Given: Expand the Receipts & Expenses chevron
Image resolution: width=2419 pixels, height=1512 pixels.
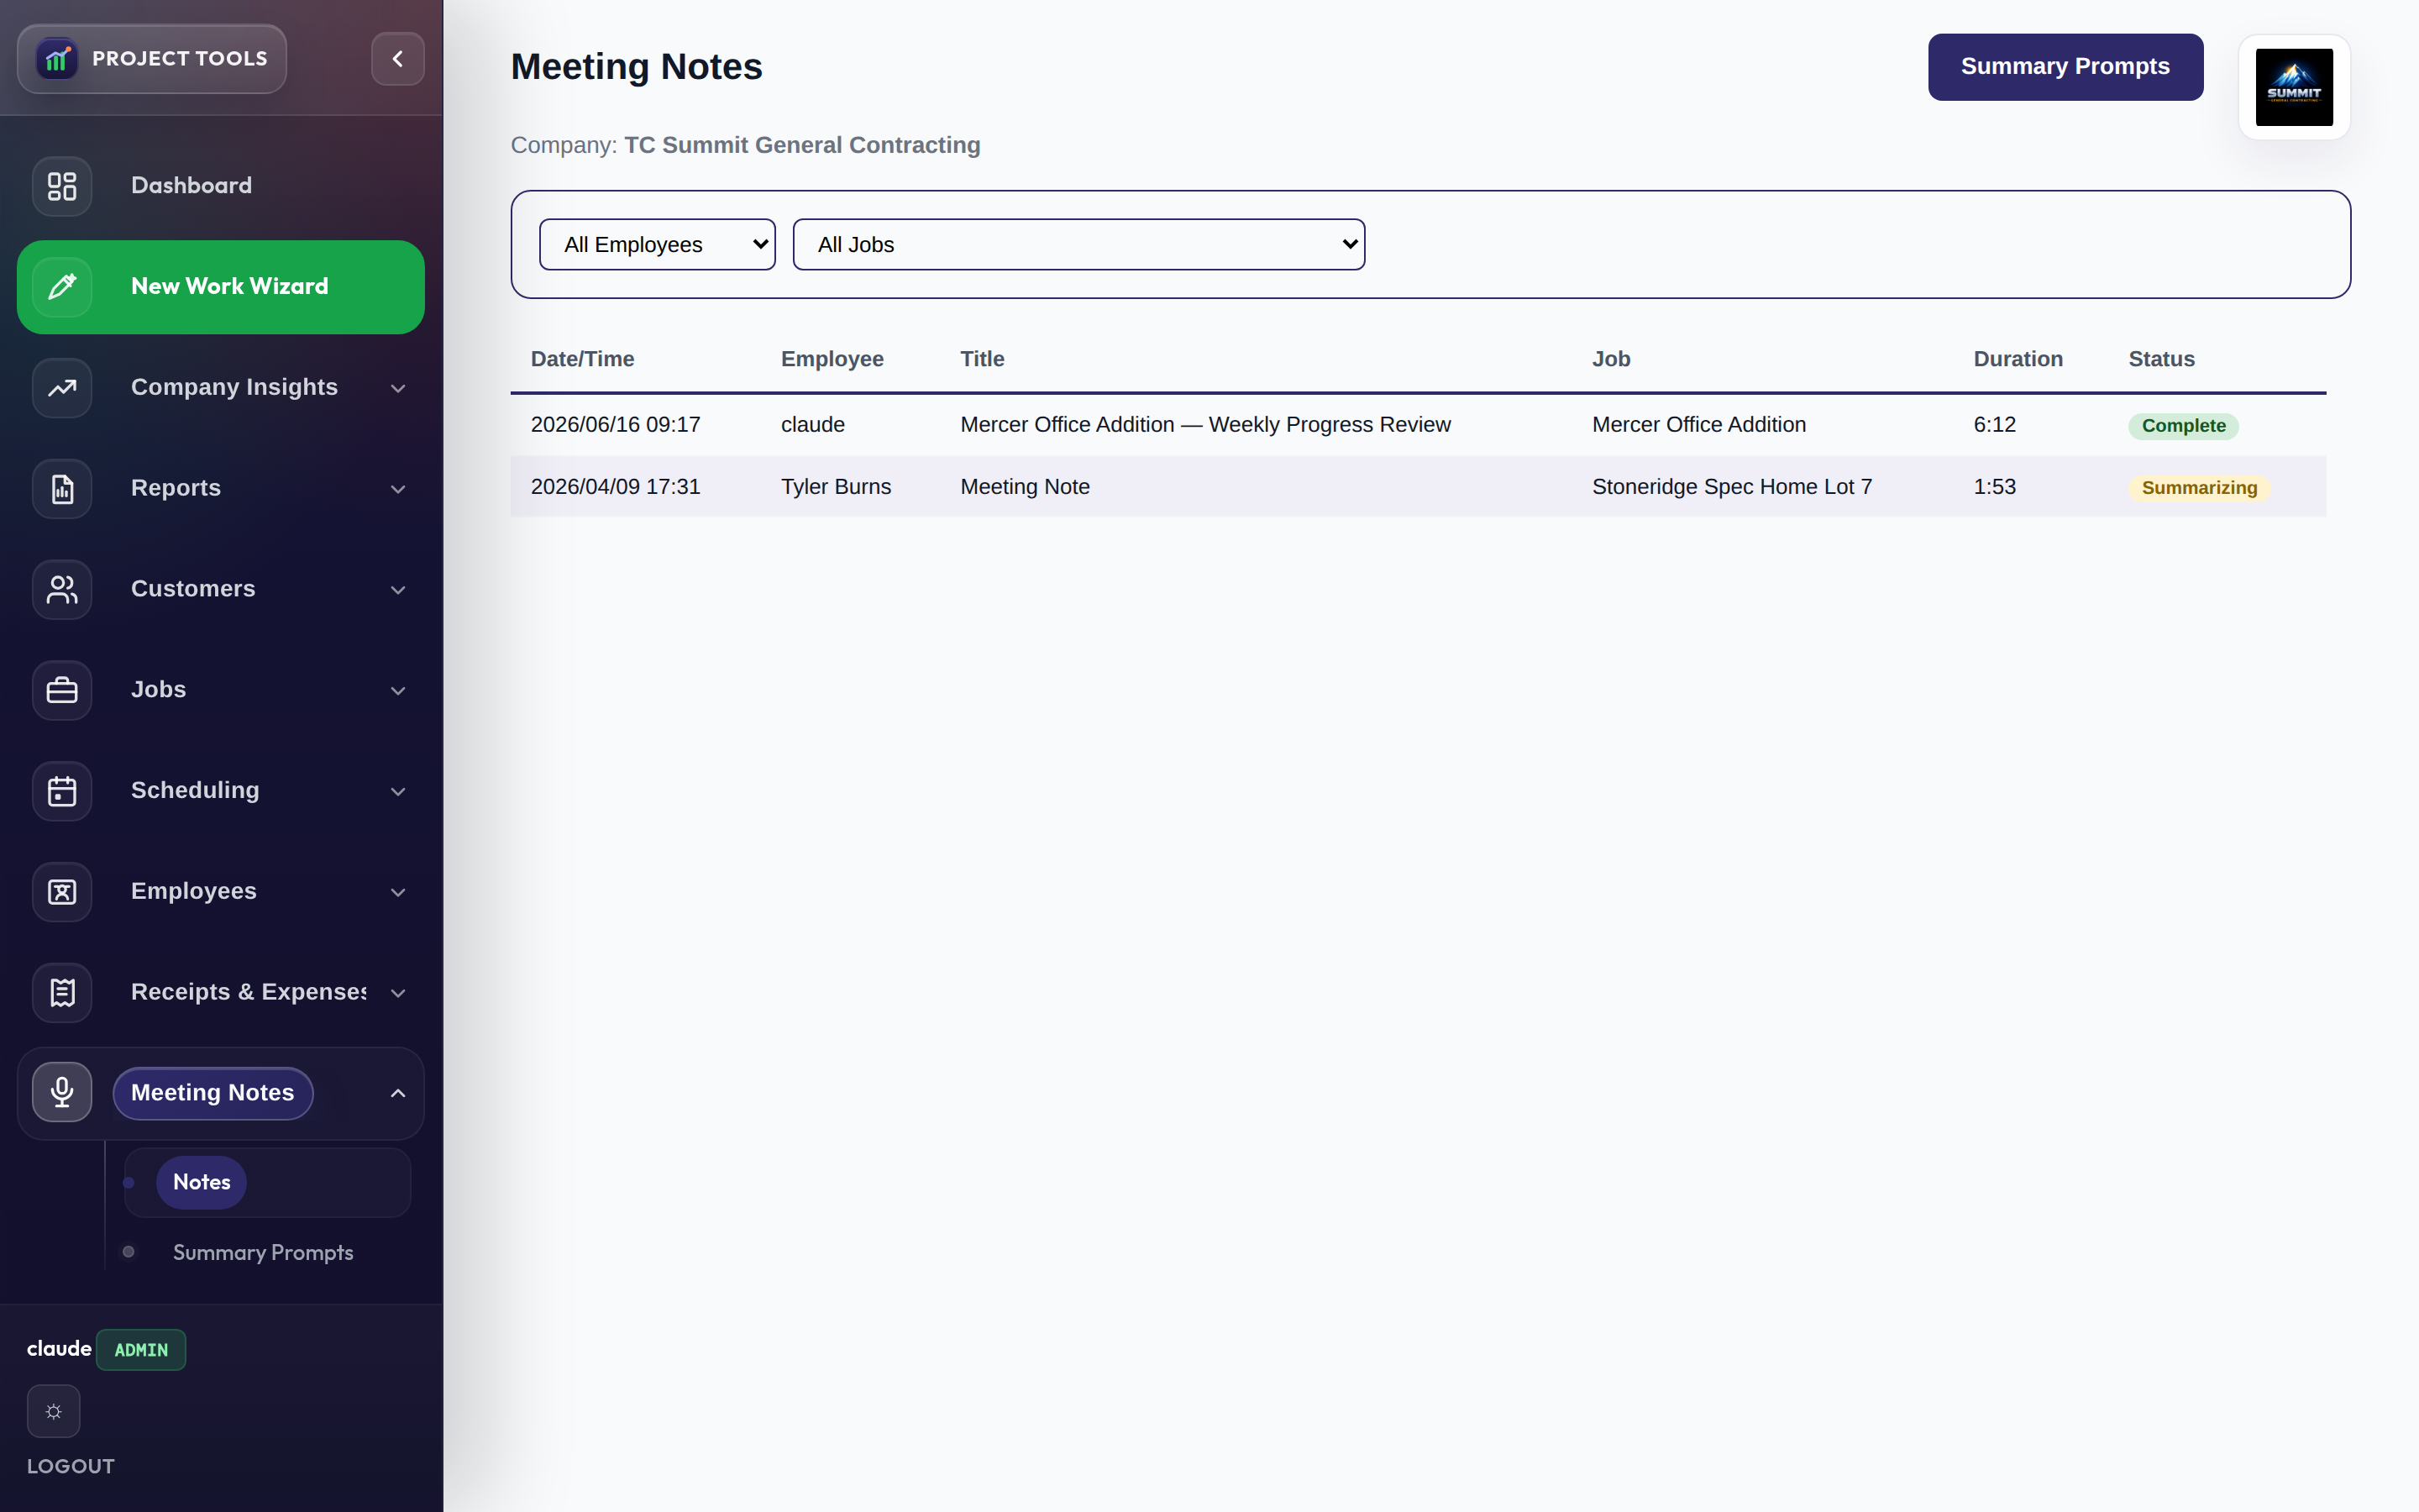Looking at the screenshot, I should [398, 993].
